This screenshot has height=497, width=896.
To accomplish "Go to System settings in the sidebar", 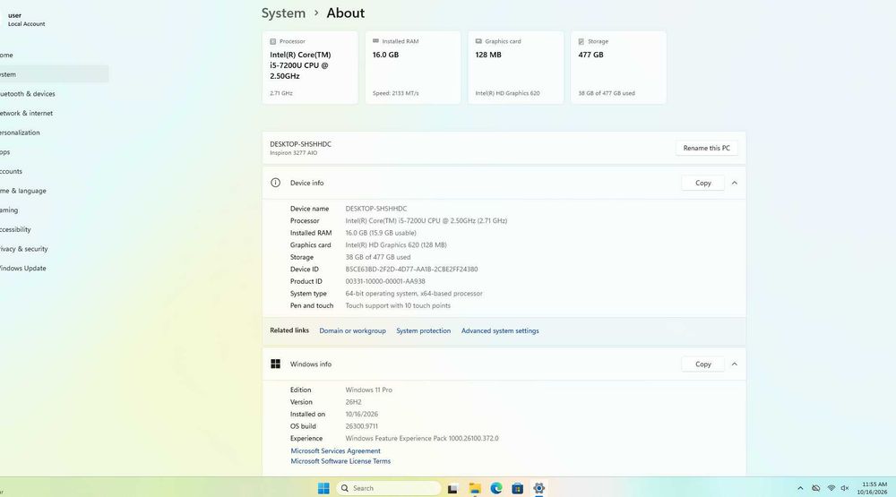I will click(54, 74).
